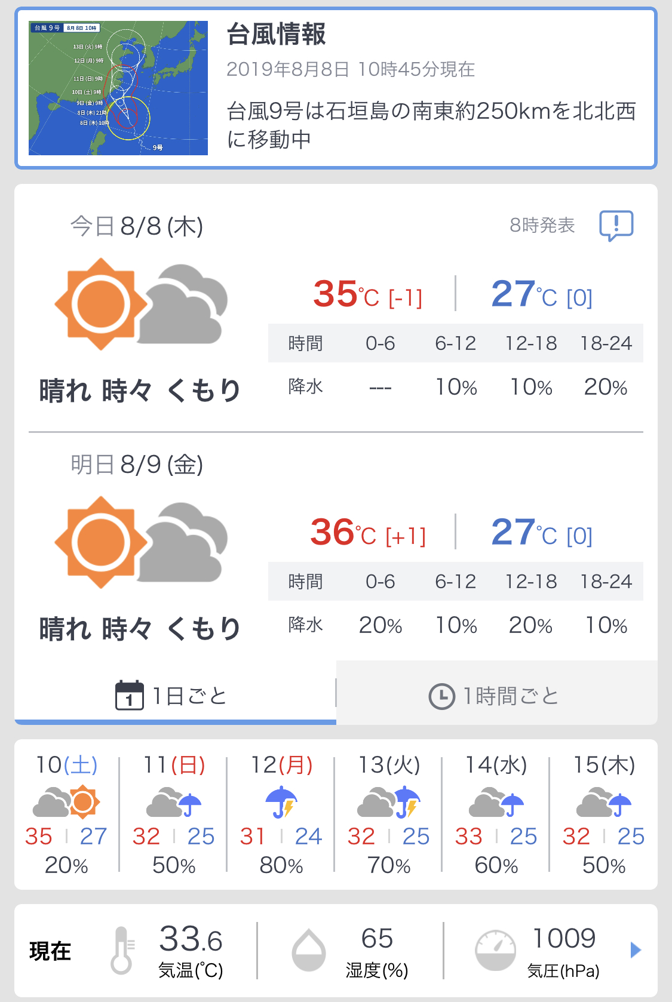Select the 14(水) forecast column
Viewport: 672px width, 1002px height.
coord(496,814)
